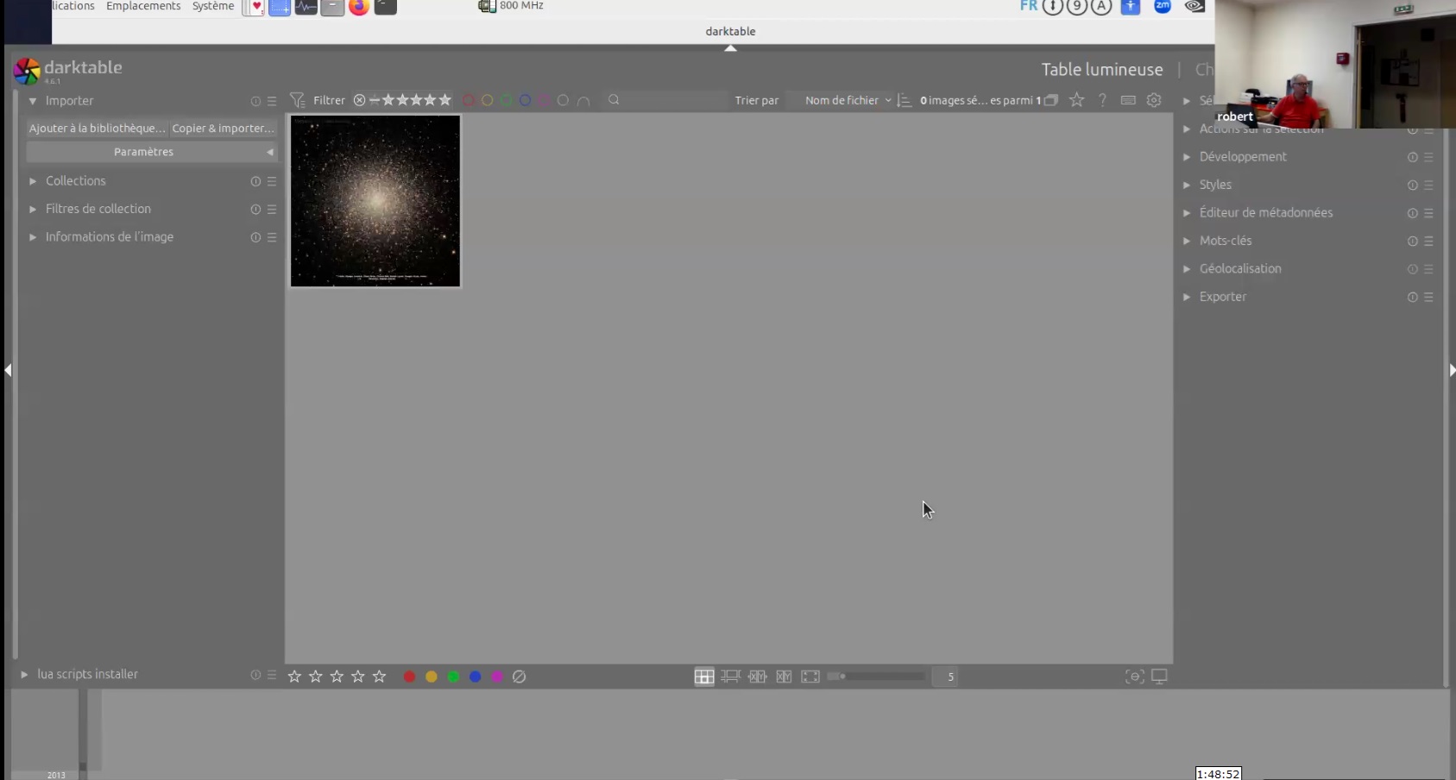The height and width of the screenshot is (780, 1456).
Task: Toggle the focus peaking icon at bottom right
Action: (1135, 676)
